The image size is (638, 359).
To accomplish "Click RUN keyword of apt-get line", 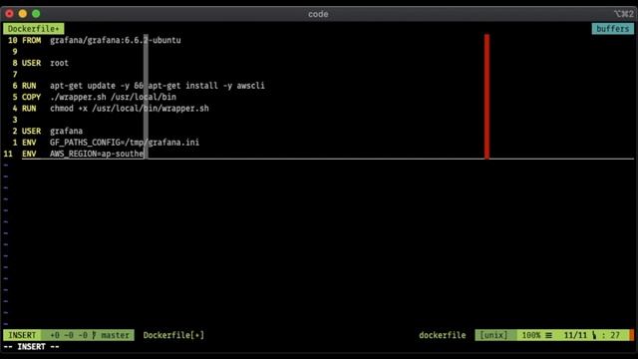I will pyautogui.click(x=29, y=86).
